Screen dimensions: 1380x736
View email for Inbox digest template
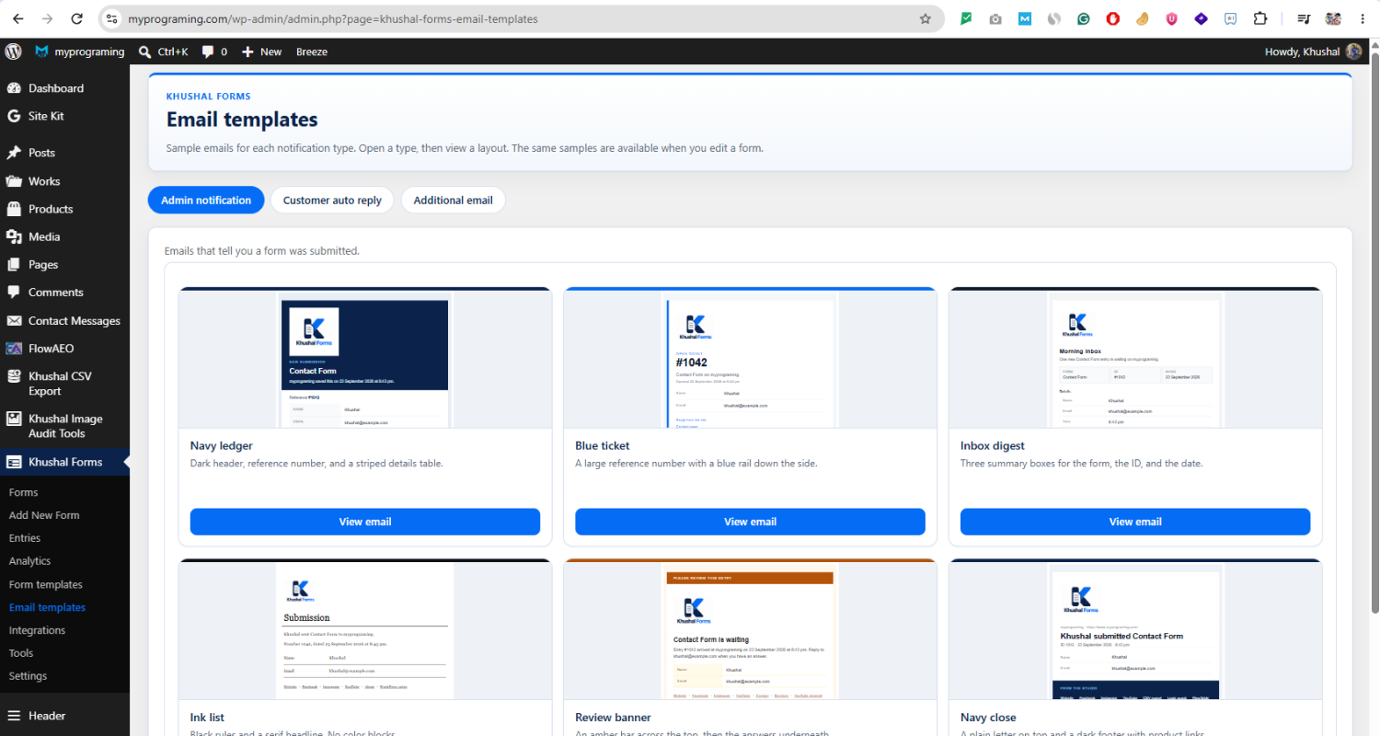[x=1135, y=522]
